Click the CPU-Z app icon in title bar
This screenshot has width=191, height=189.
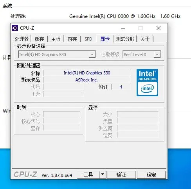click(x=15, y=28)
